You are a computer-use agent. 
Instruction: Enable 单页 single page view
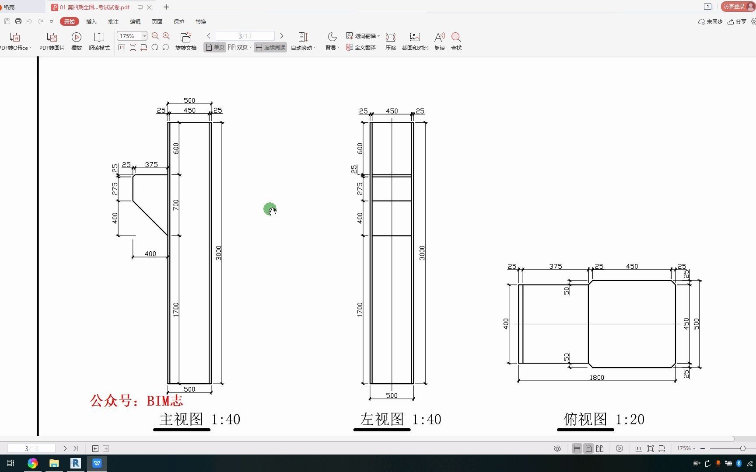pyautogui.click(x=214, y=47)
